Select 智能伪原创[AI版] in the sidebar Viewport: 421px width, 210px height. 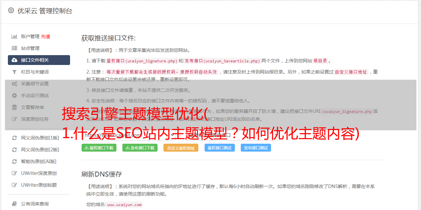(x=39, y=161)
